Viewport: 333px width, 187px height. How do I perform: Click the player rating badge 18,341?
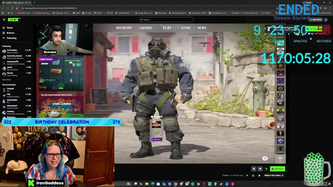point(157,139)
